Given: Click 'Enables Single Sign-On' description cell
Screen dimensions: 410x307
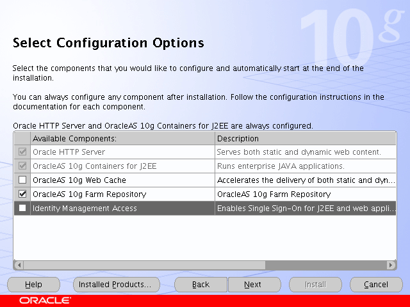Looking at the screenshot, I should (306, 209).
